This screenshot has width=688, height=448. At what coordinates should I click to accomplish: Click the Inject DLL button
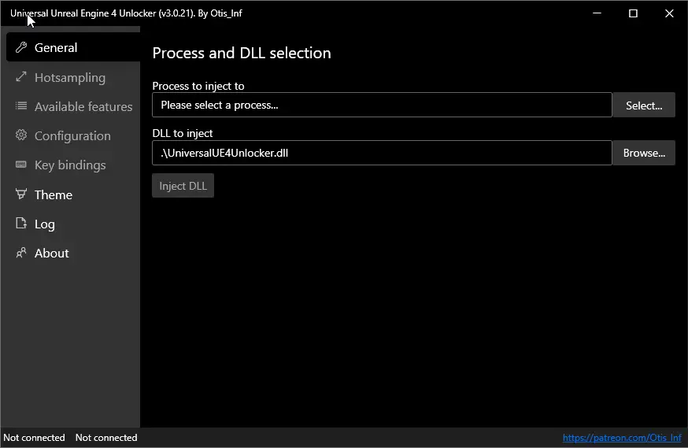tap(183, 186)
